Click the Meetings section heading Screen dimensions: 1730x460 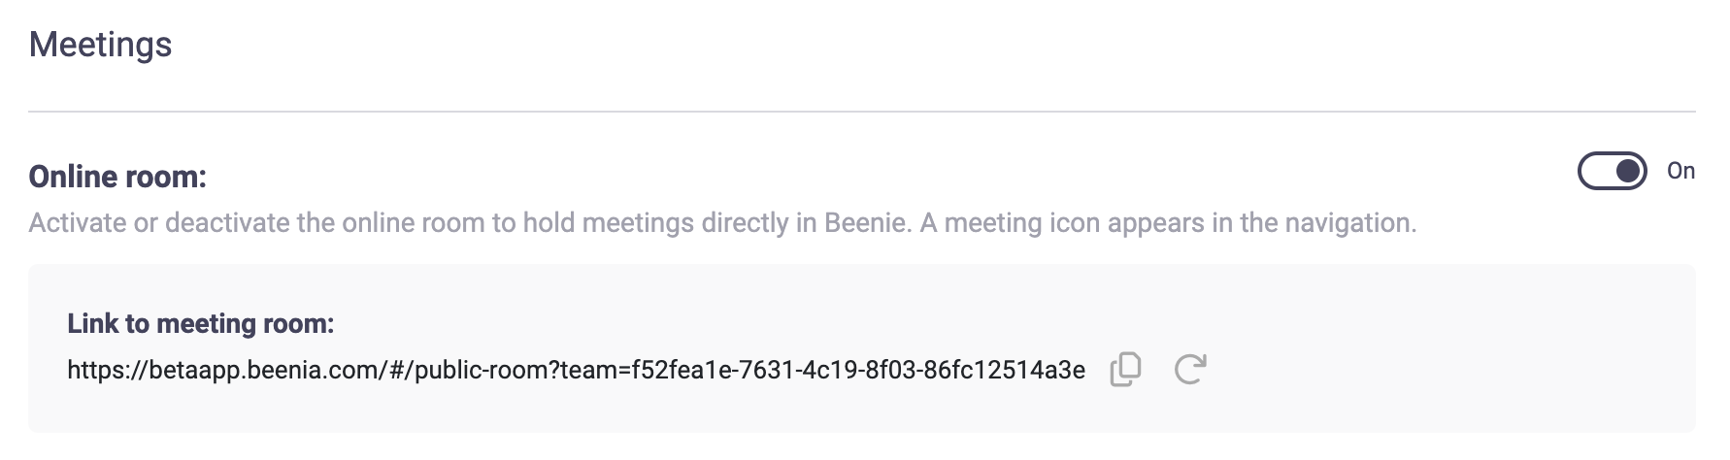100,45
